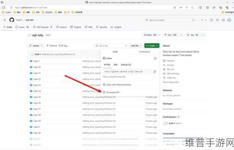
Task: Expand the Add file dropdown
Action: (x=136, y=46)
